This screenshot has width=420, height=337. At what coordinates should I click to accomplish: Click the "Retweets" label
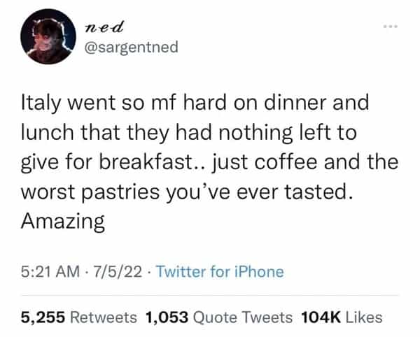pos(104,317)
